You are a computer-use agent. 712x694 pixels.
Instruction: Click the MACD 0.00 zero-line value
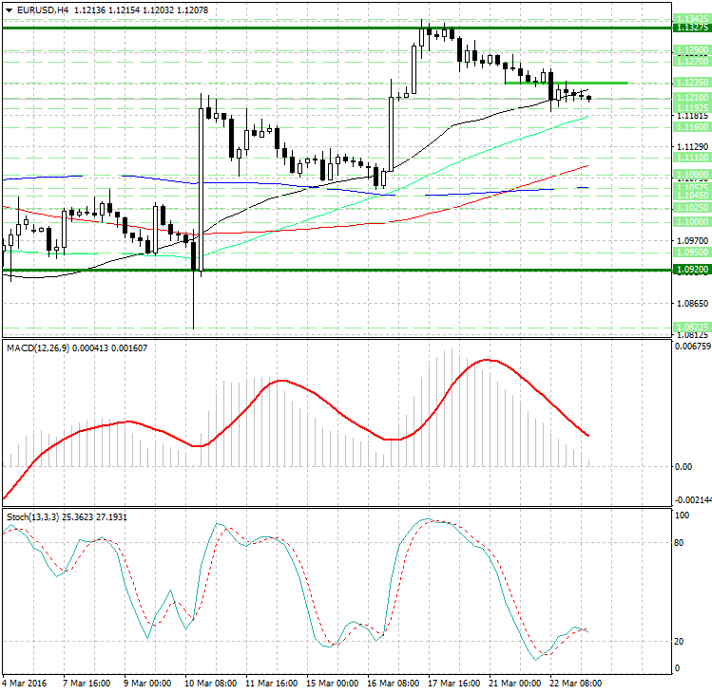pos(683,467)
